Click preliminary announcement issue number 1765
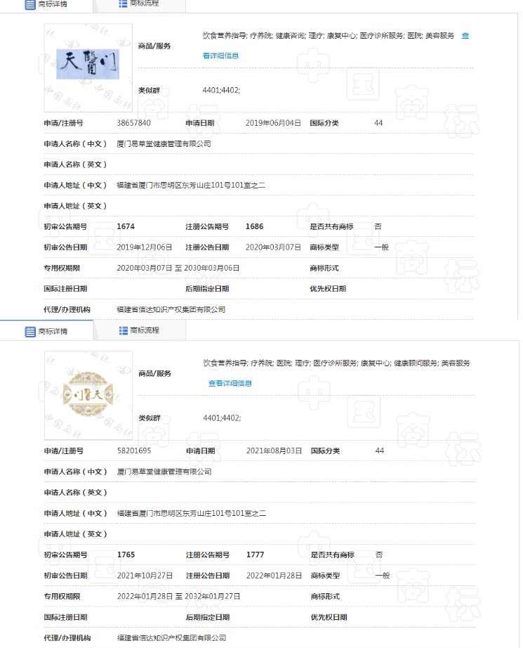This screenshot has width=523, height=648. pyautogui.click(x=126, y=555)
